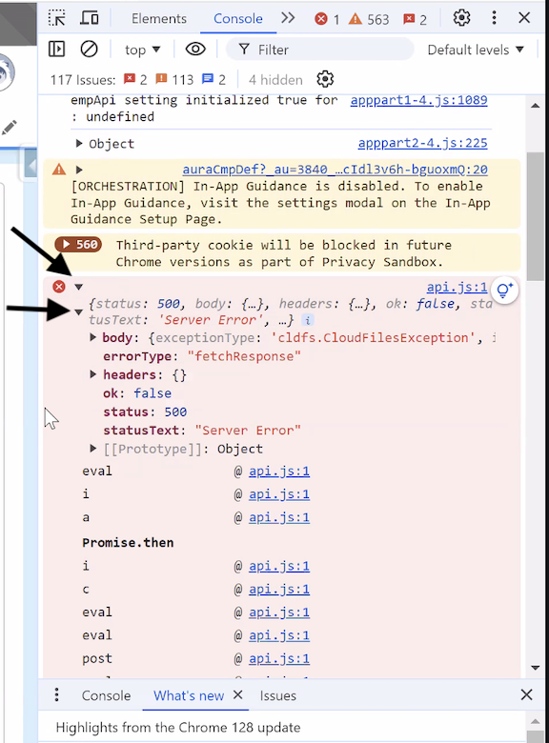549x743 pixels.
Task: Toggle the device toolbar icon
Action: point(90,18)
